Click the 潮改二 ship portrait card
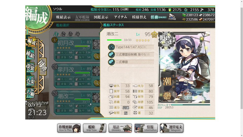 (184, 67)
